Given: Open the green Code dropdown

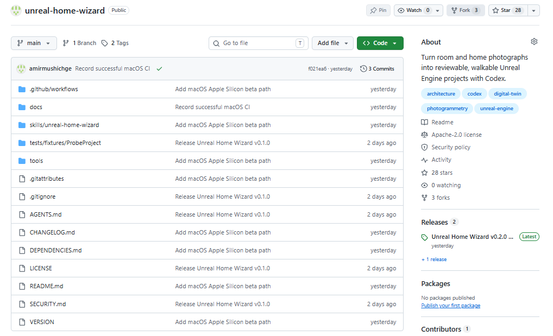Looking at the screenshot, I should pyautogui.click(x=380, y=43).
